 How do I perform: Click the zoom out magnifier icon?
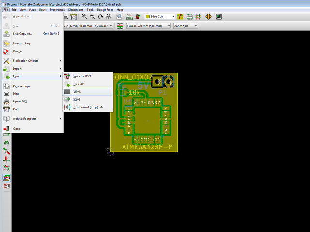(93, 16)
